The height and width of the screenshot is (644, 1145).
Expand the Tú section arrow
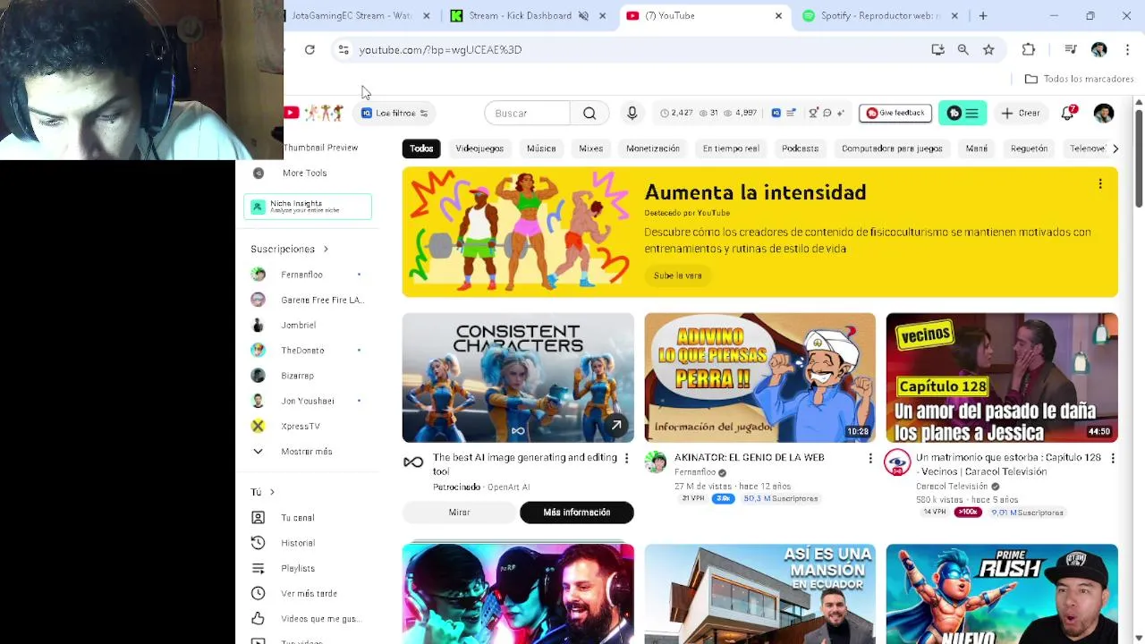(x=272, y=492)
